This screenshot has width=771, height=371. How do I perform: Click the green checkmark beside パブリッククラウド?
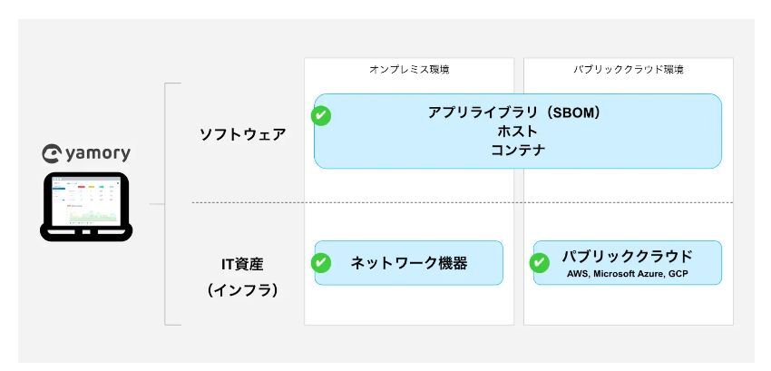click(x=540, y=263)
